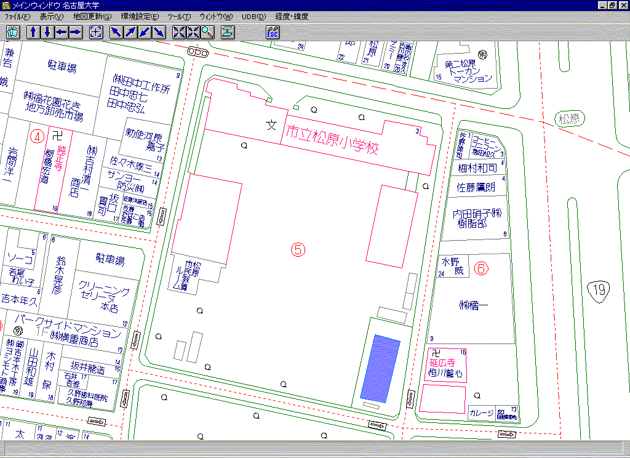The width and height of the screenshot is (630, 458).
Task: Open the 環境設定(E) menu
Action: 140,17
